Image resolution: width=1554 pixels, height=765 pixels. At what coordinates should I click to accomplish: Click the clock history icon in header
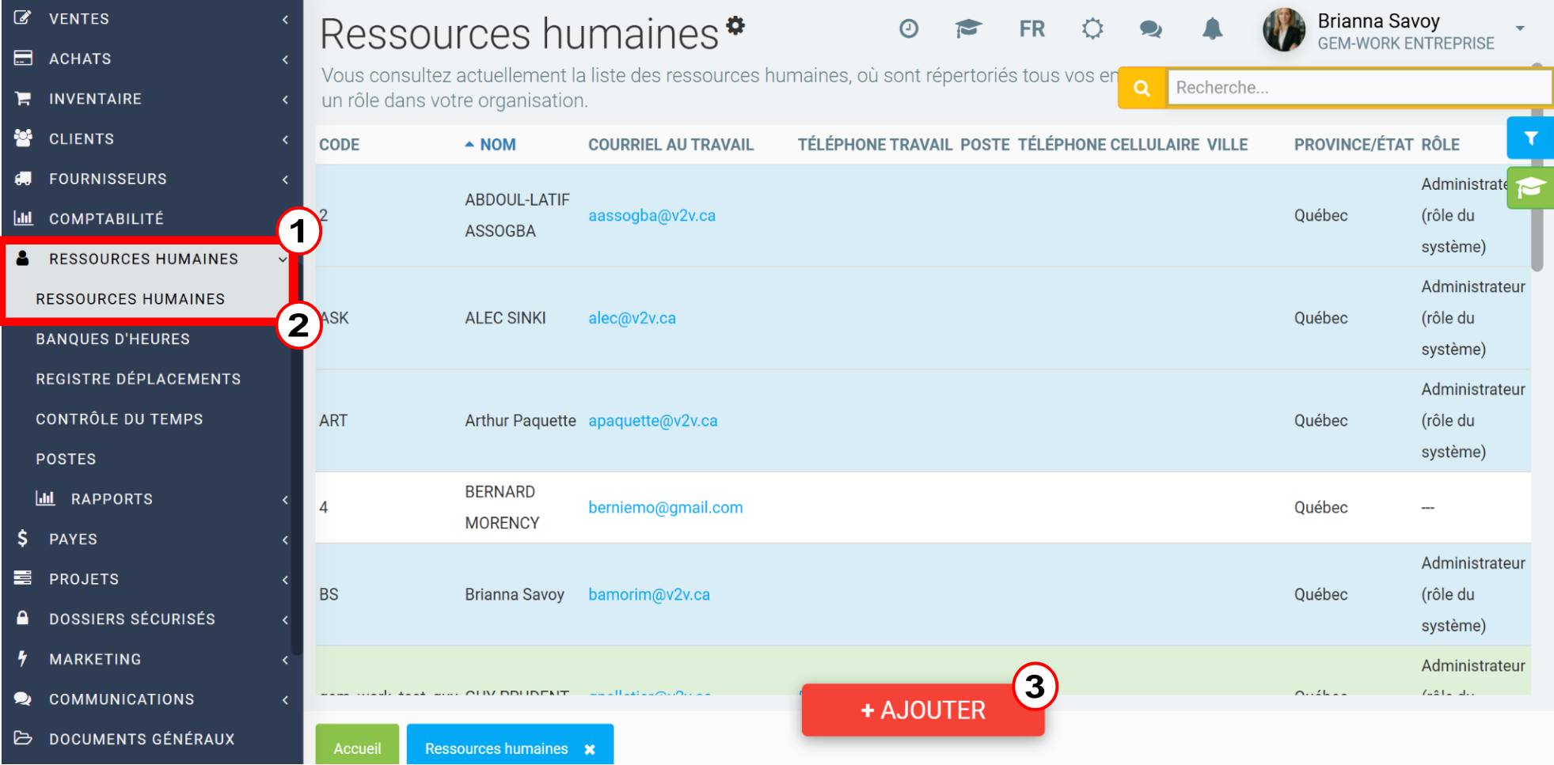point(909,29)
